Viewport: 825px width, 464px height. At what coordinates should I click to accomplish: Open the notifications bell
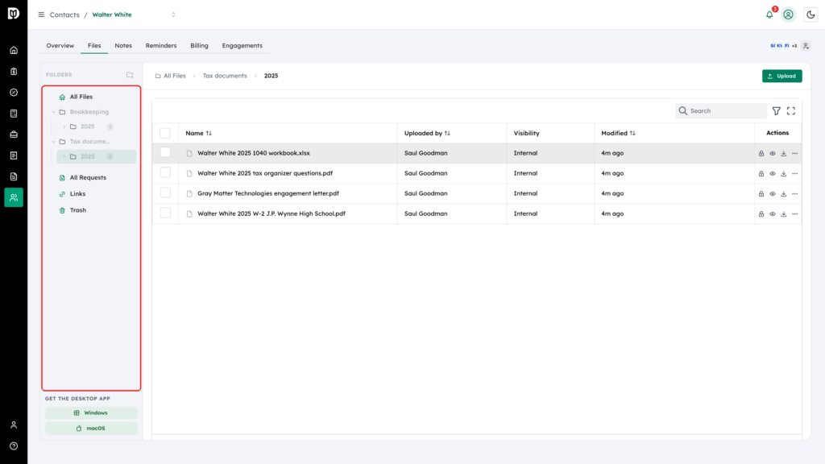[769, 14]
